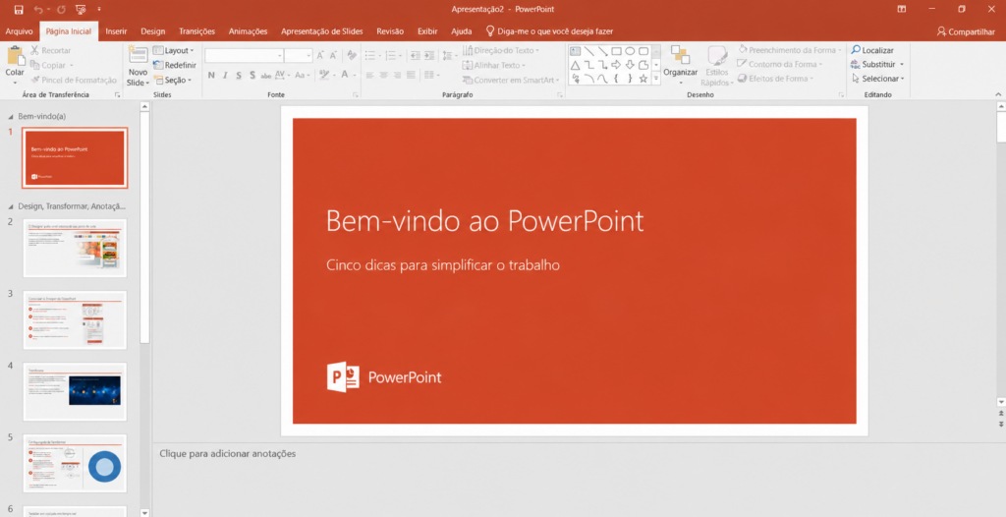Click the Redo icon in the title bar
Viewport: 1006px width, 517px height.
pos(61,10)
